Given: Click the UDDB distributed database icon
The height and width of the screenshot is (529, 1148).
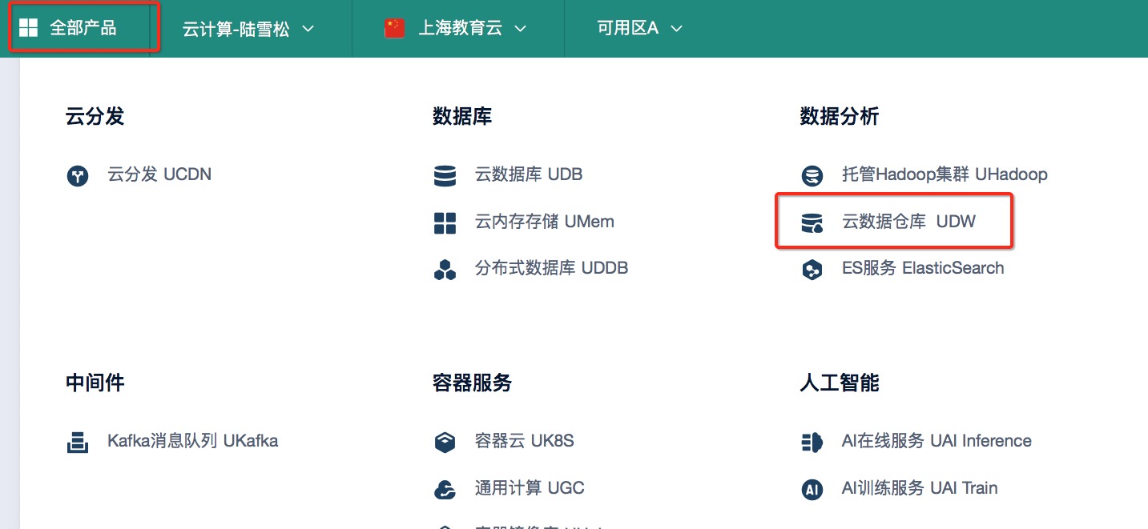Looking at the screenshot, I should pyautogui.click(x=445, y=270).
